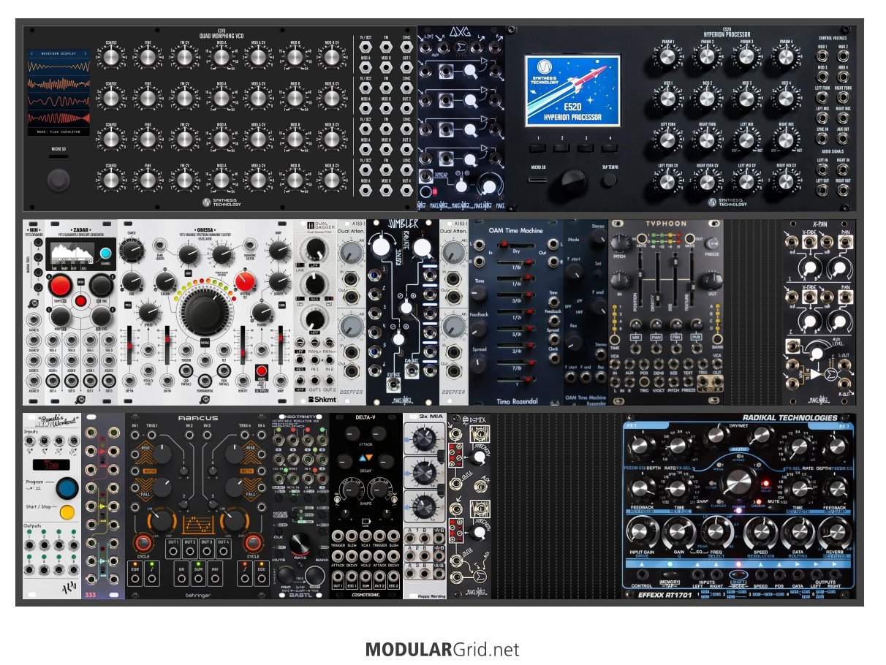Push button 4 under the E520 display
This screenshot has height=665, width=886.
point(608,149)
